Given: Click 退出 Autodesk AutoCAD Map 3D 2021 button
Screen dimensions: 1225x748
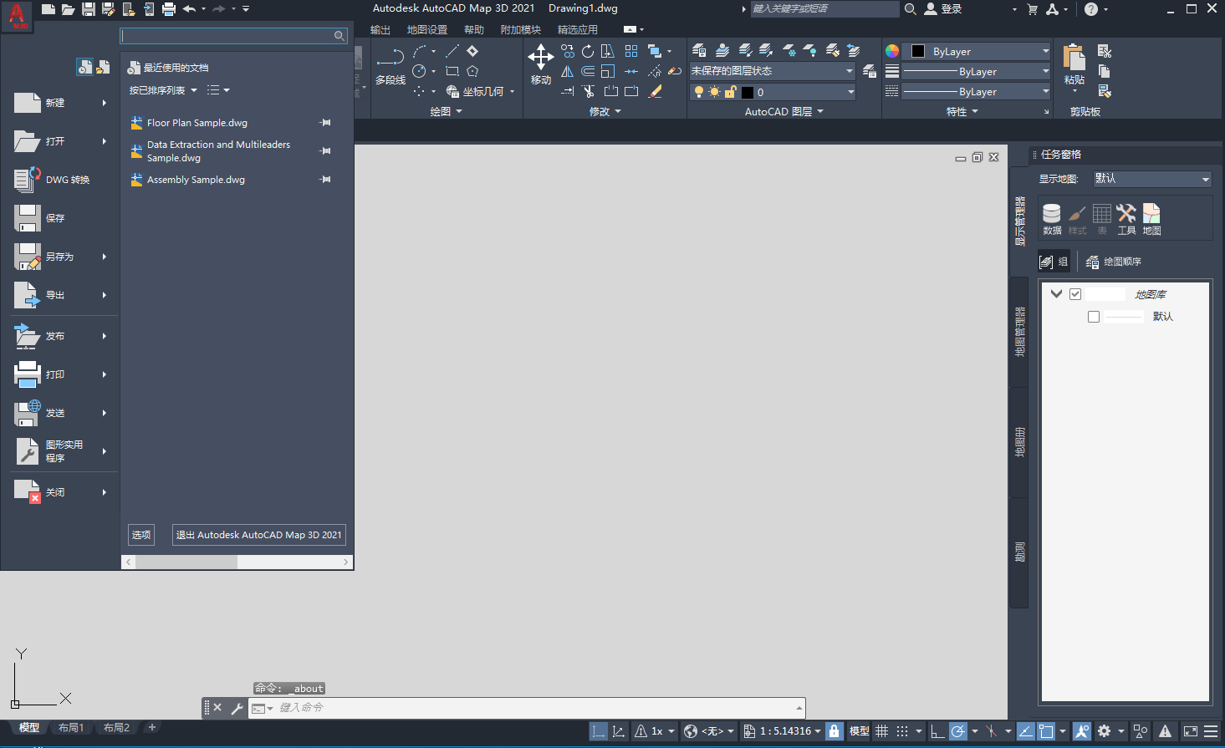Looking at the screenshot, I should (x=259, y=535).
